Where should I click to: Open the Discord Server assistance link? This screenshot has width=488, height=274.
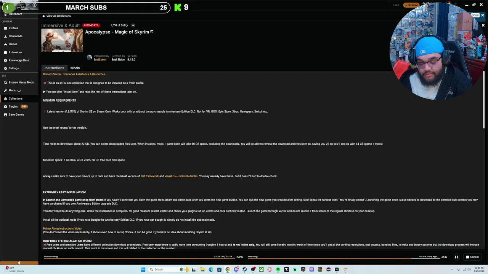(x=74, y=74)
